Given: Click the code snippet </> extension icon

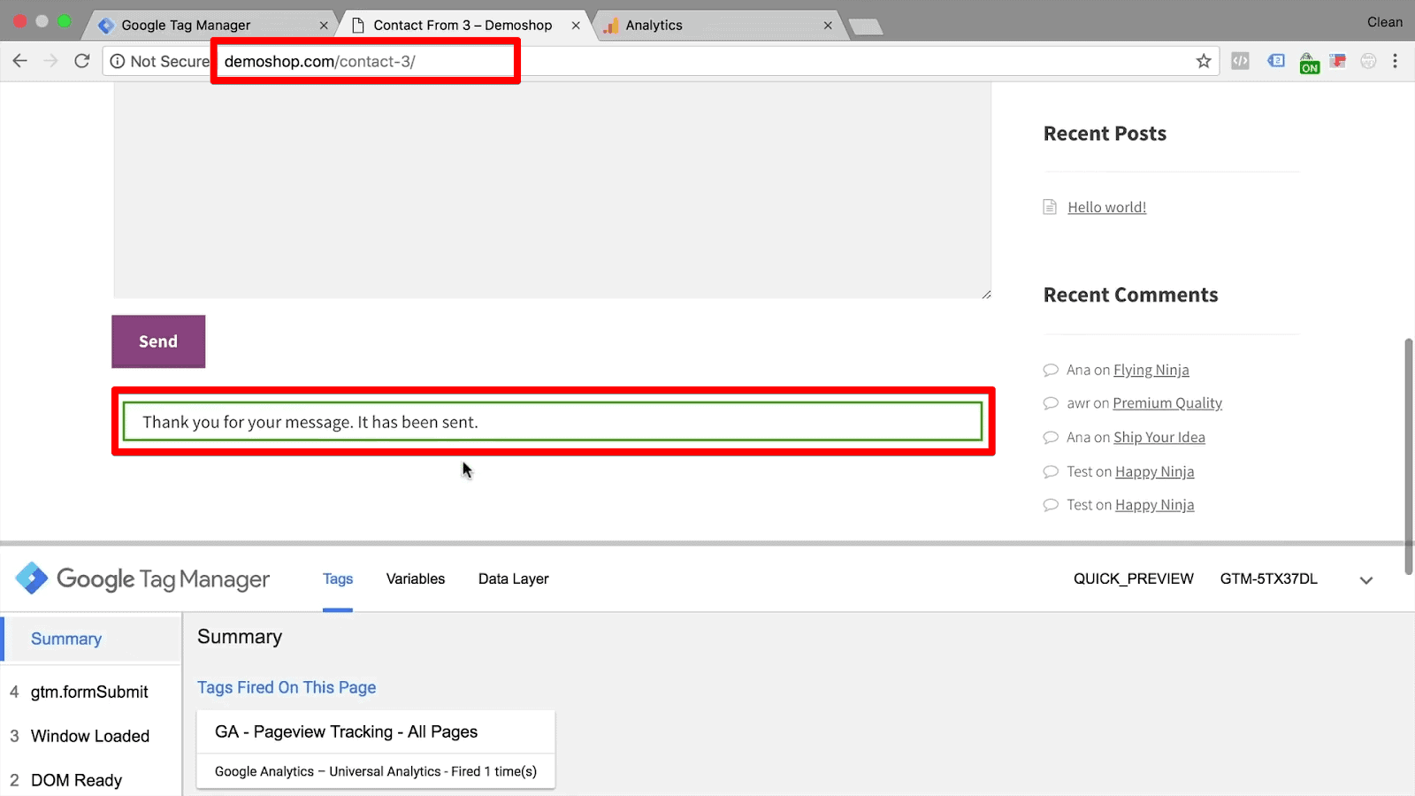Looking at the screenshot, I should (1241, 60).
